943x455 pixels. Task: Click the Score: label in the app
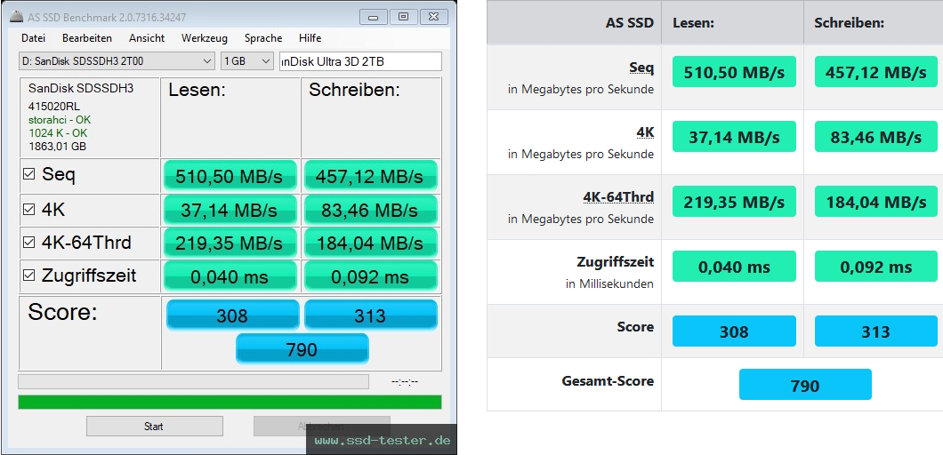pyautogui.click(x=62, y=313)
